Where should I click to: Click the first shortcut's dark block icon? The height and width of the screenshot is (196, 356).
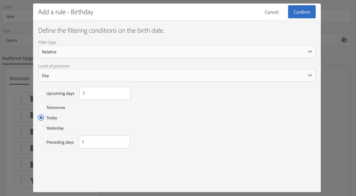click(31, 99)
